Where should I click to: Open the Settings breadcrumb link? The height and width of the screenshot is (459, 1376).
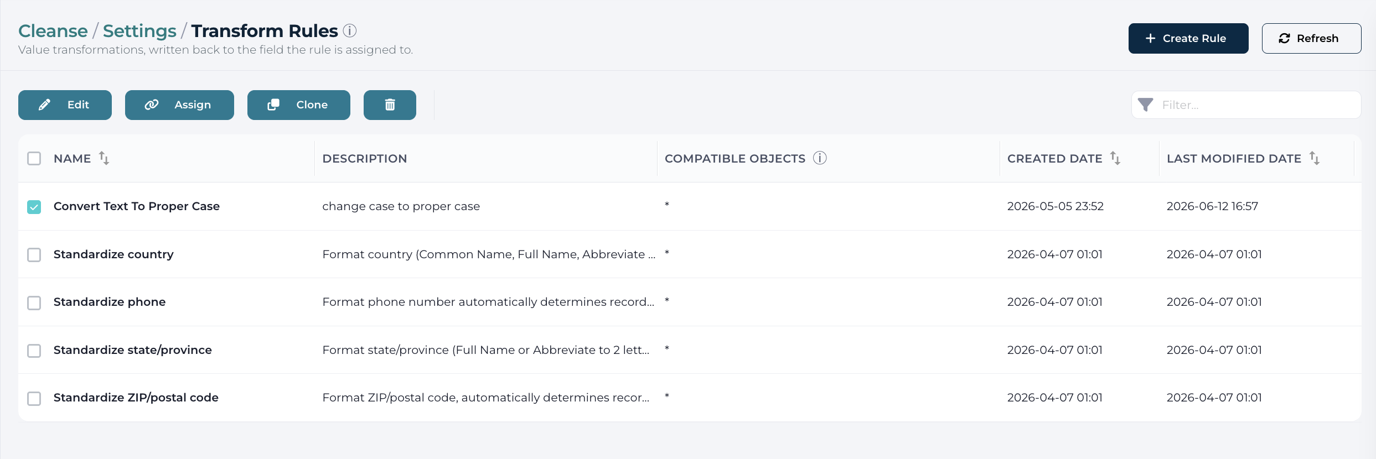coord(139,31)
